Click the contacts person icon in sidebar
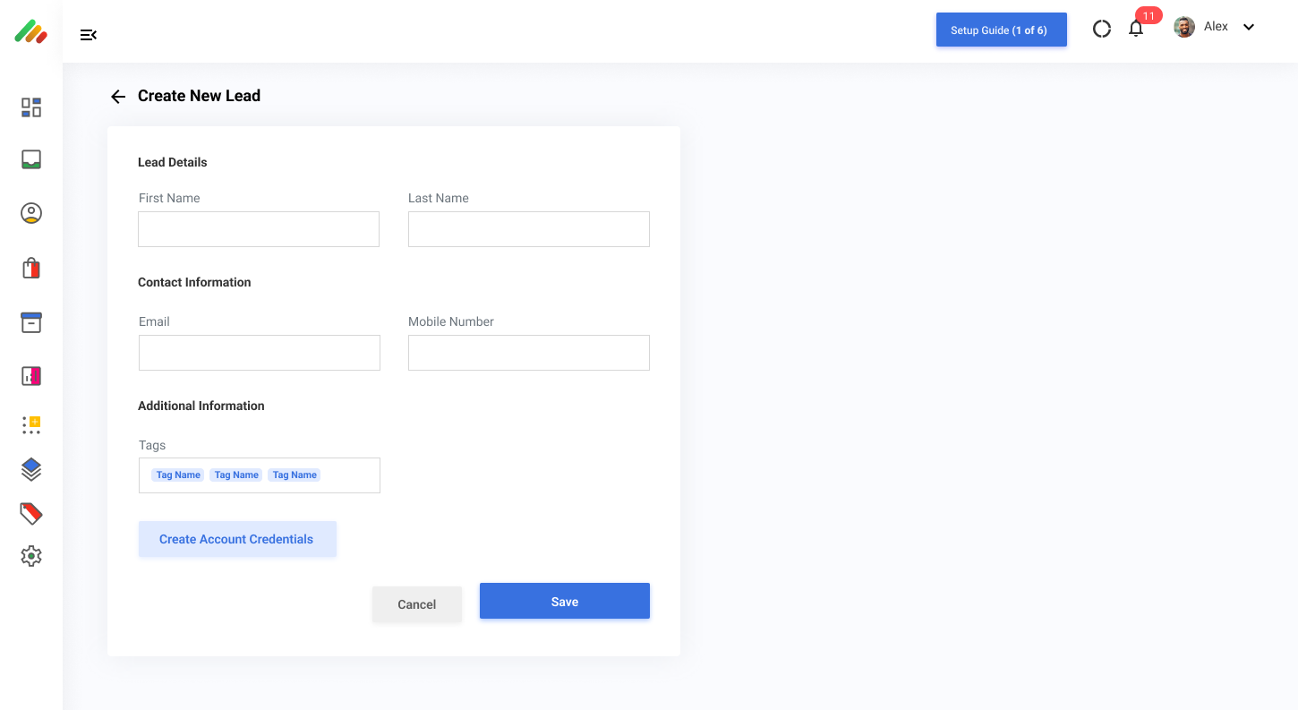Image resolution: width=1298 pixels, height=710 pixels. pos(31,213)
